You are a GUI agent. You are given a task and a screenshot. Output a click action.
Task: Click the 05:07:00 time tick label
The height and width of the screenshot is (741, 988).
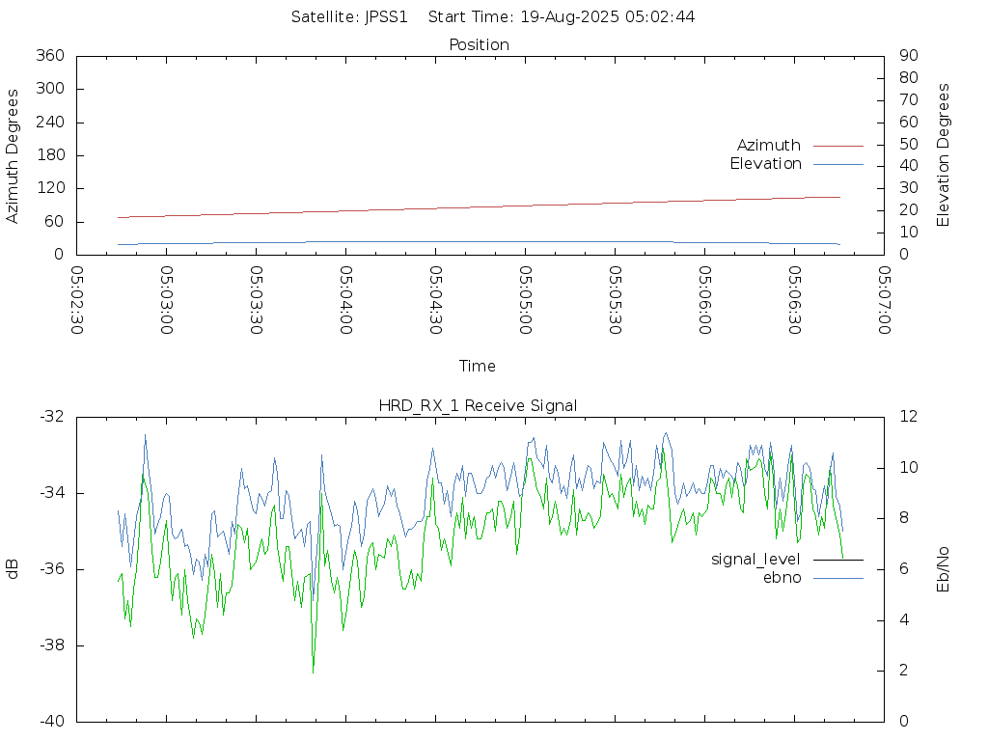884,300
